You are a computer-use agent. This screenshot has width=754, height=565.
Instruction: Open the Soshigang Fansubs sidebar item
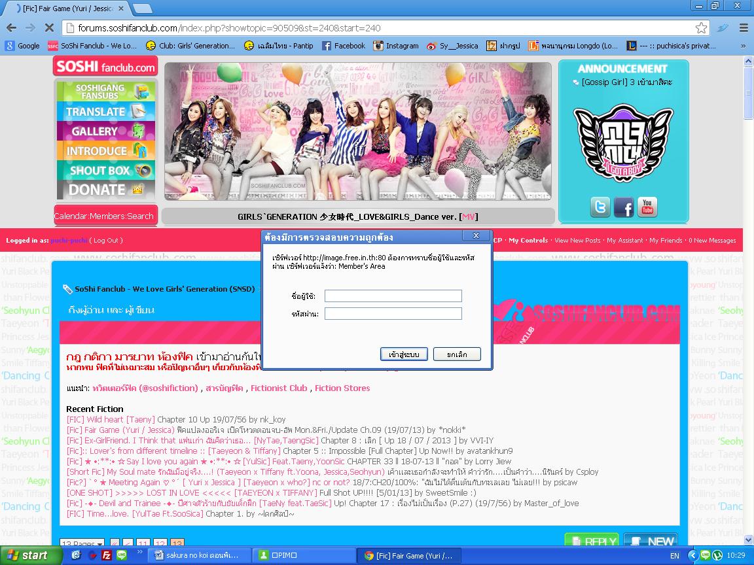click(x=106, y=92)
